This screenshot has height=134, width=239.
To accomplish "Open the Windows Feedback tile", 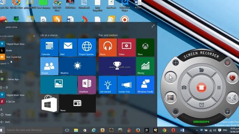I will [x=145, y=85].
